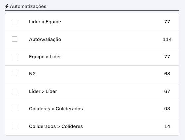The image size is (185, 140).
Task: Check the Lider > Equipe checkbox
Action: coord(15,22)
